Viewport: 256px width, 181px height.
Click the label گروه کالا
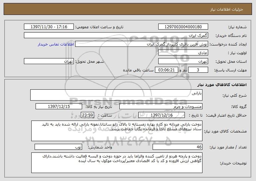(239, 107)
